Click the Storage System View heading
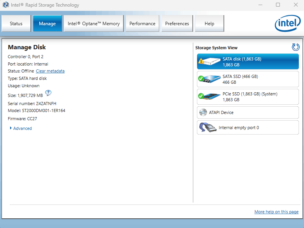Screen dimensions: 304x228 point(216,48)
